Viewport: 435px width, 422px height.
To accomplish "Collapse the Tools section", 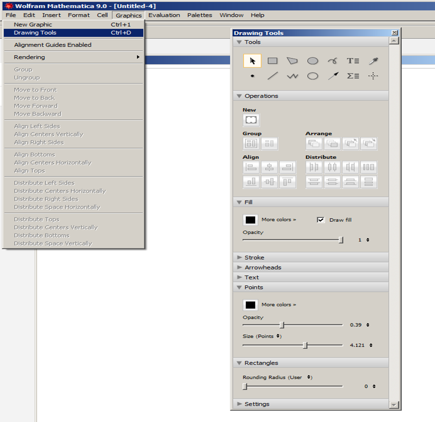I will point(239,42).
